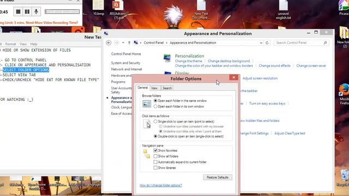Open System and Security category

[x=125, y=63]
